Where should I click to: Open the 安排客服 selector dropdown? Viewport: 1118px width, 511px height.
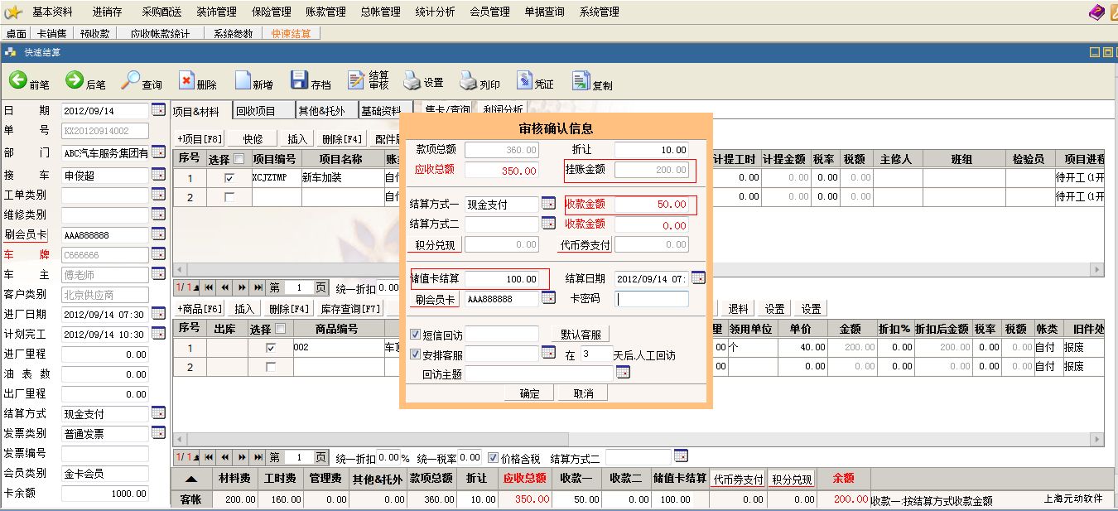pyautogui.click(x=548, y=353)
